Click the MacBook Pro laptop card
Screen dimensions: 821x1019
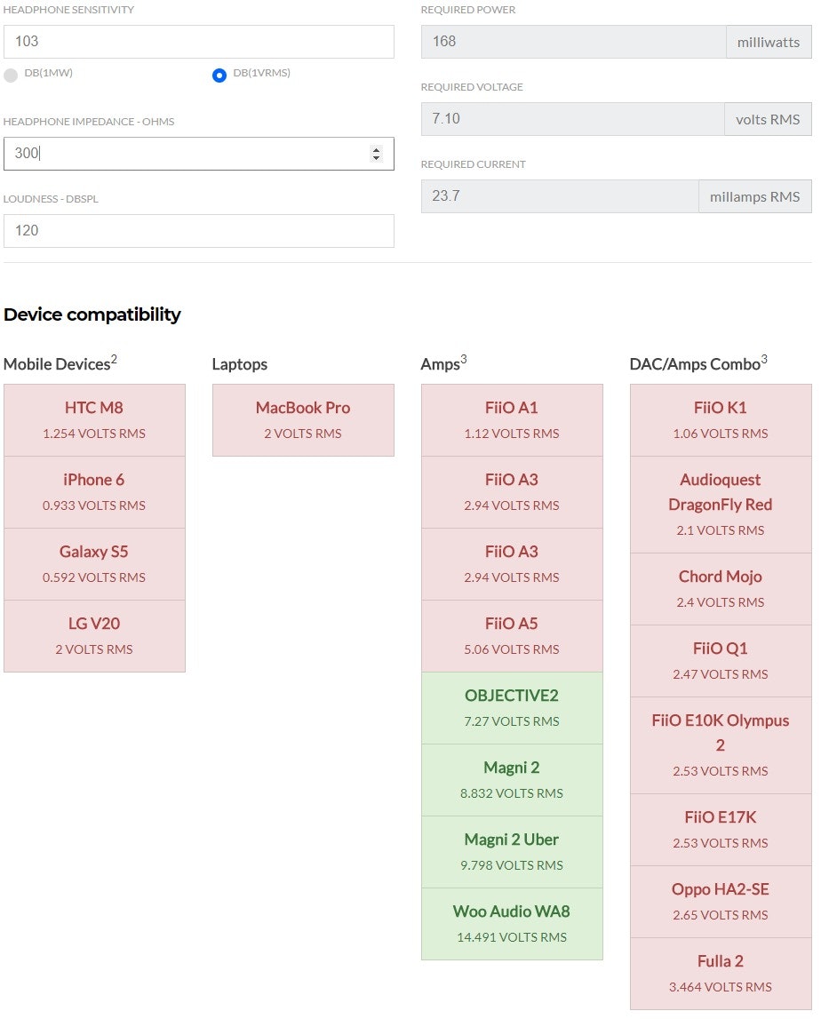303,420
